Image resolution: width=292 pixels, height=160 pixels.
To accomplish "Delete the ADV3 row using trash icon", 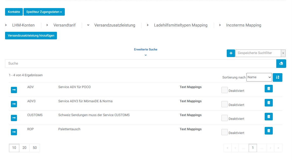I will coord(268,103).
